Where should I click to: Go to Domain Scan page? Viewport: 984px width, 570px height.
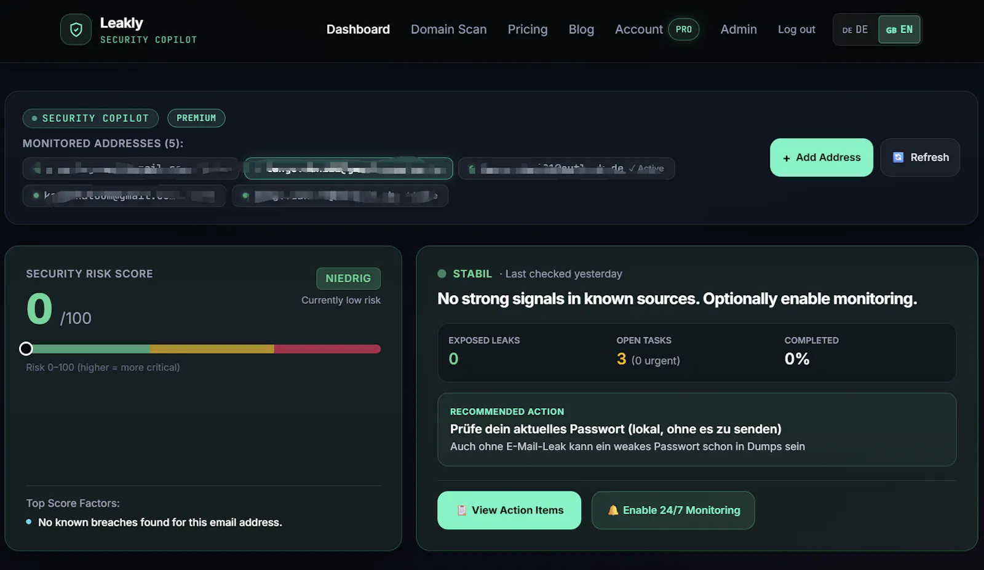click(448, 30)
